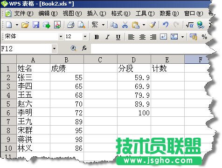Image resolution: width=222 pixels, height=168 pixels.
Task: Toggle Center alignment
Action: pos(142,37)
